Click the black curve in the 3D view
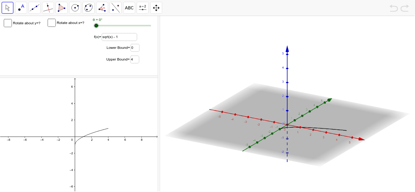This screenshot has width=415, height=192. coord(318,128)
